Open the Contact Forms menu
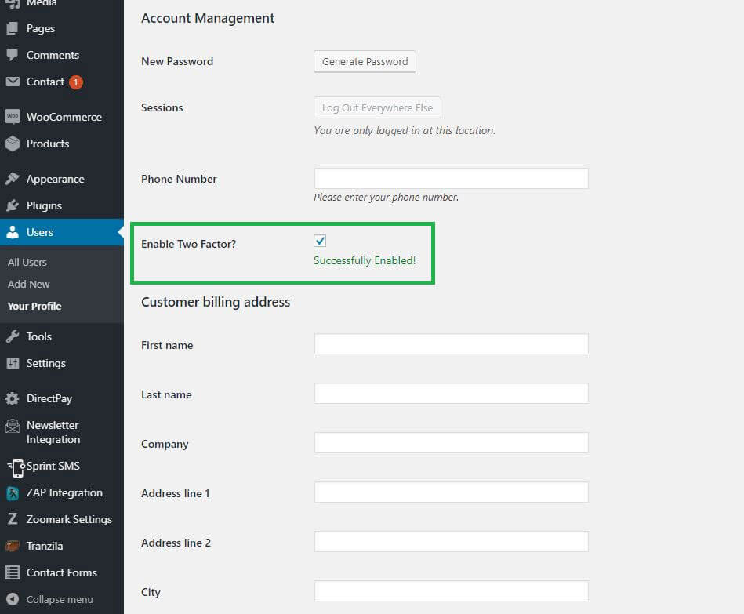 (62, 572)
